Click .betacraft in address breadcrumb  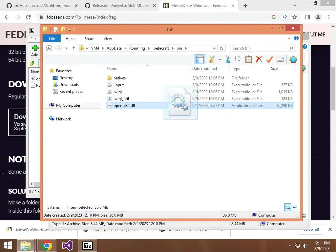161,48
